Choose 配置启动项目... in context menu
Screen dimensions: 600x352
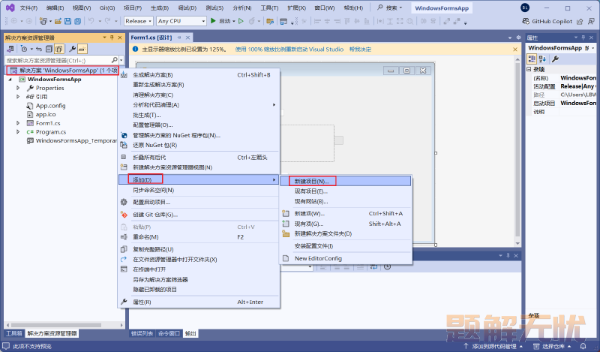(199, 202)
